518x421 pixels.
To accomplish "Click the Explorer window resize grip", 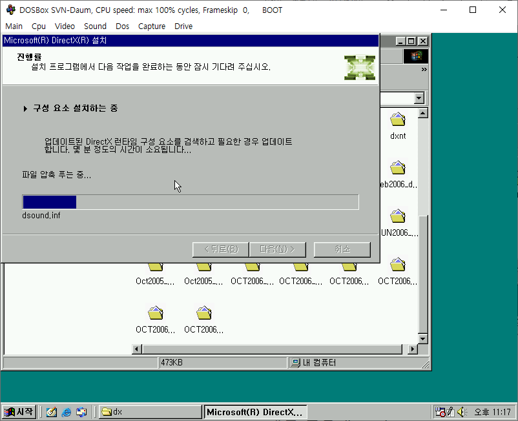I will (425, 364).
